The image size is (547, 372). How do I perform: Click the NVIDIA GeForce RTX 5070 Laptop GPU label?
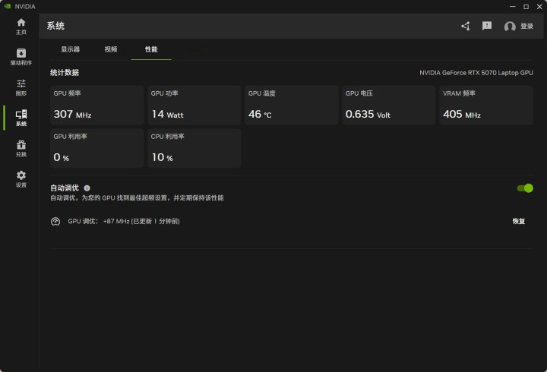pos(476,73)
